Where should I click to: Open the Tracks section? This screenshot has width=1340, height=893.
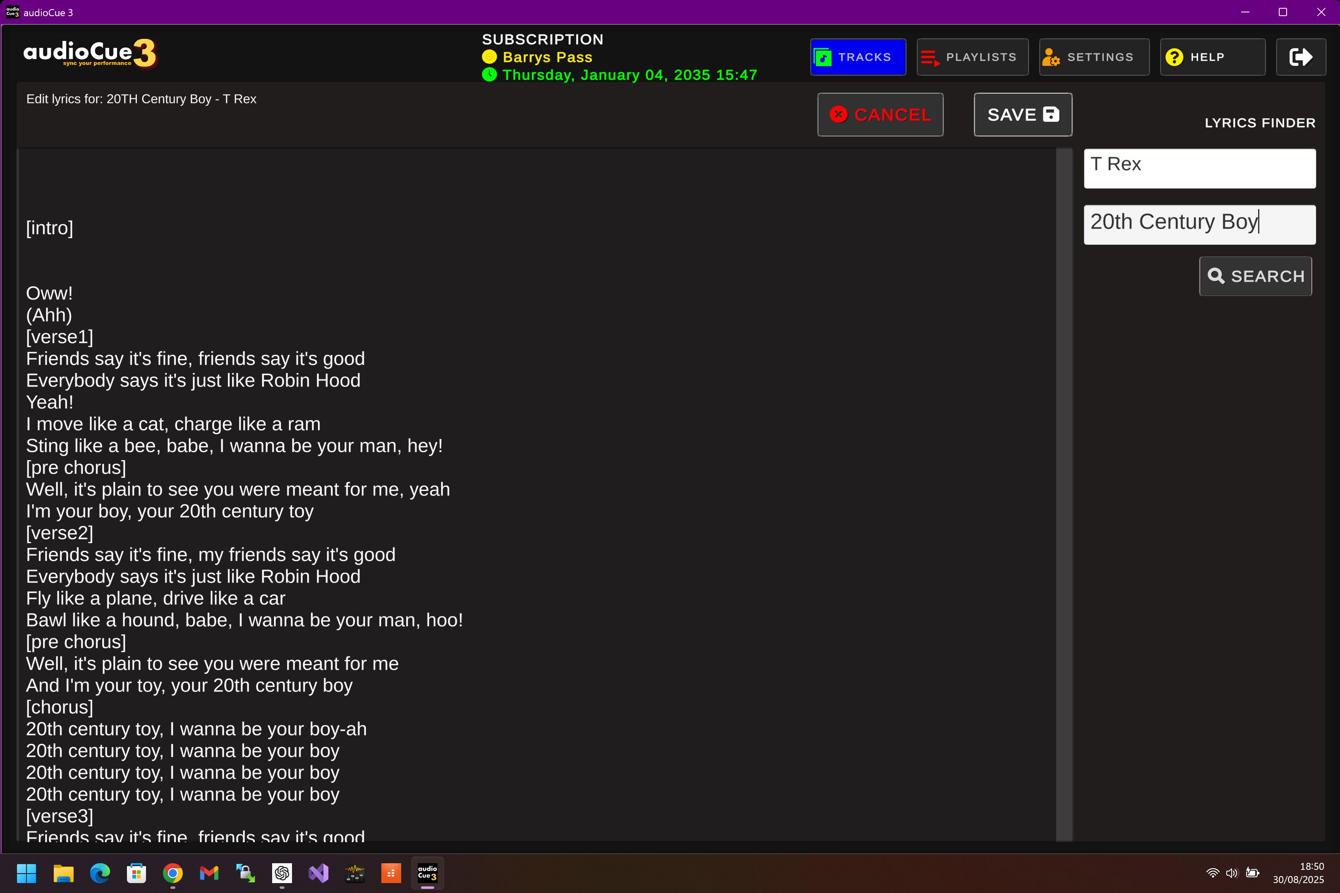(857, 57)
